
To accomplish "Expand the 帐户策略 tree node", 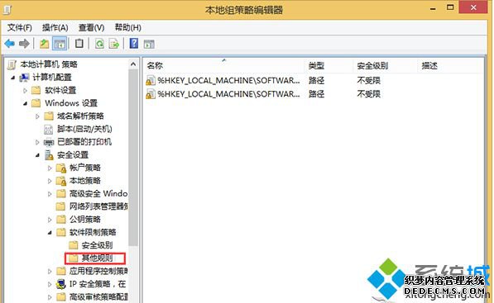I will point(50,168).
